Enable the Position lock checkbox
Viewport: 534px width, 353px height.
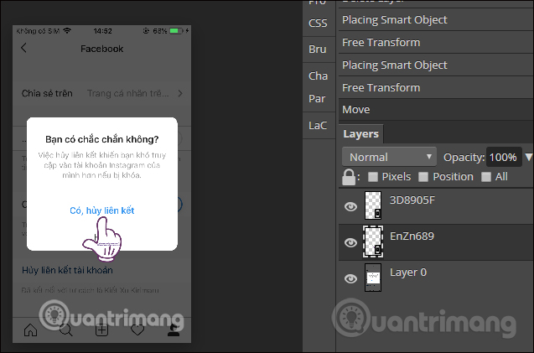pos(423,176)
